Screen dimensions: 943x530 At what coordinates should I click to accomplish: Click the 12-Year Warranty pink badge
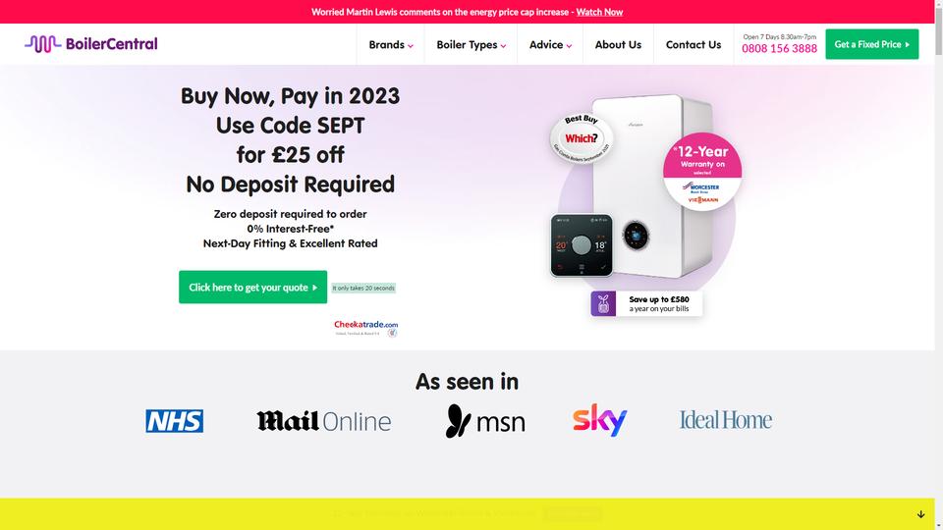(702, 171)
